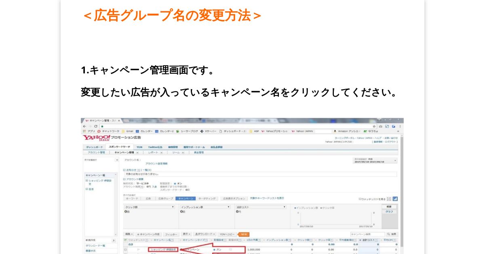Expand the 新規作成 sidebar item
The image size is (485, 254).
(114, 240)
